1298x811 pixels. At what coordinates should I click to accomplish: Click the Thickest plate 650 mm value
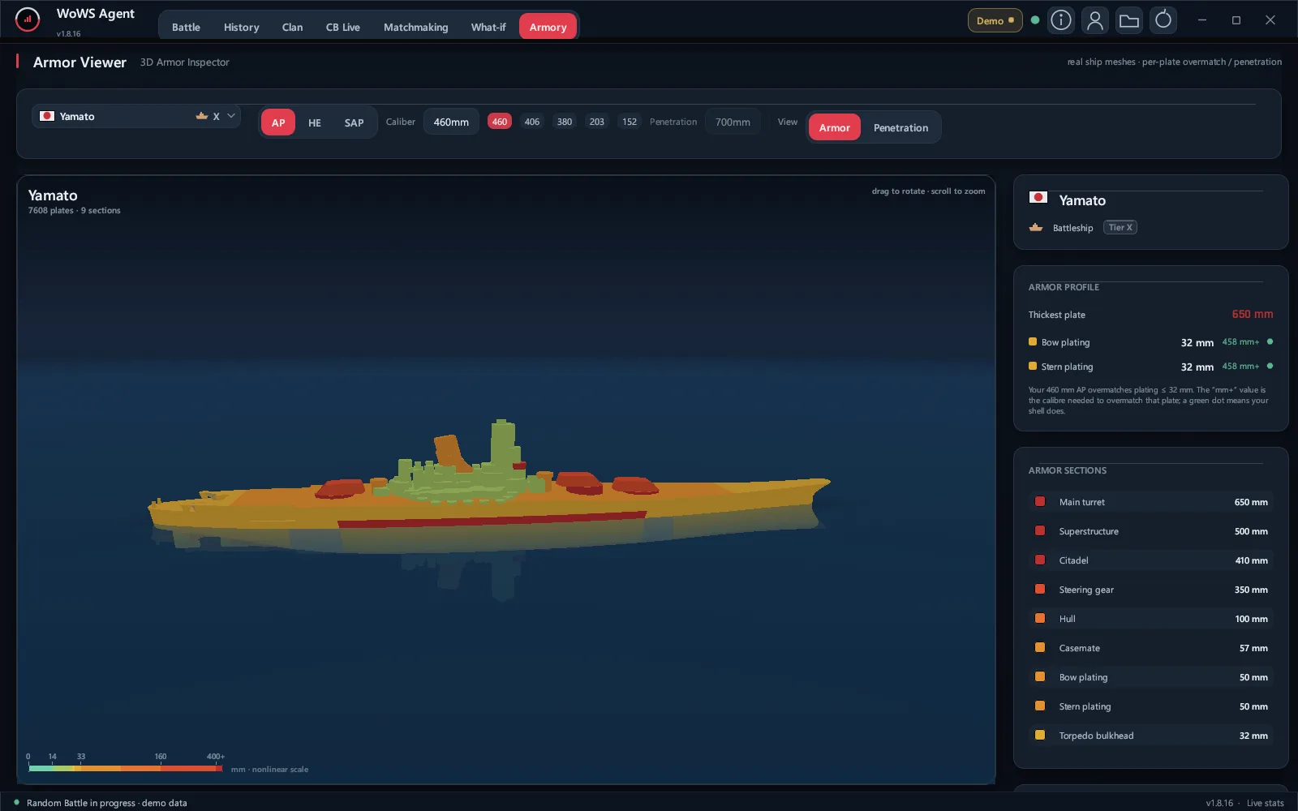click(1252, 315)
